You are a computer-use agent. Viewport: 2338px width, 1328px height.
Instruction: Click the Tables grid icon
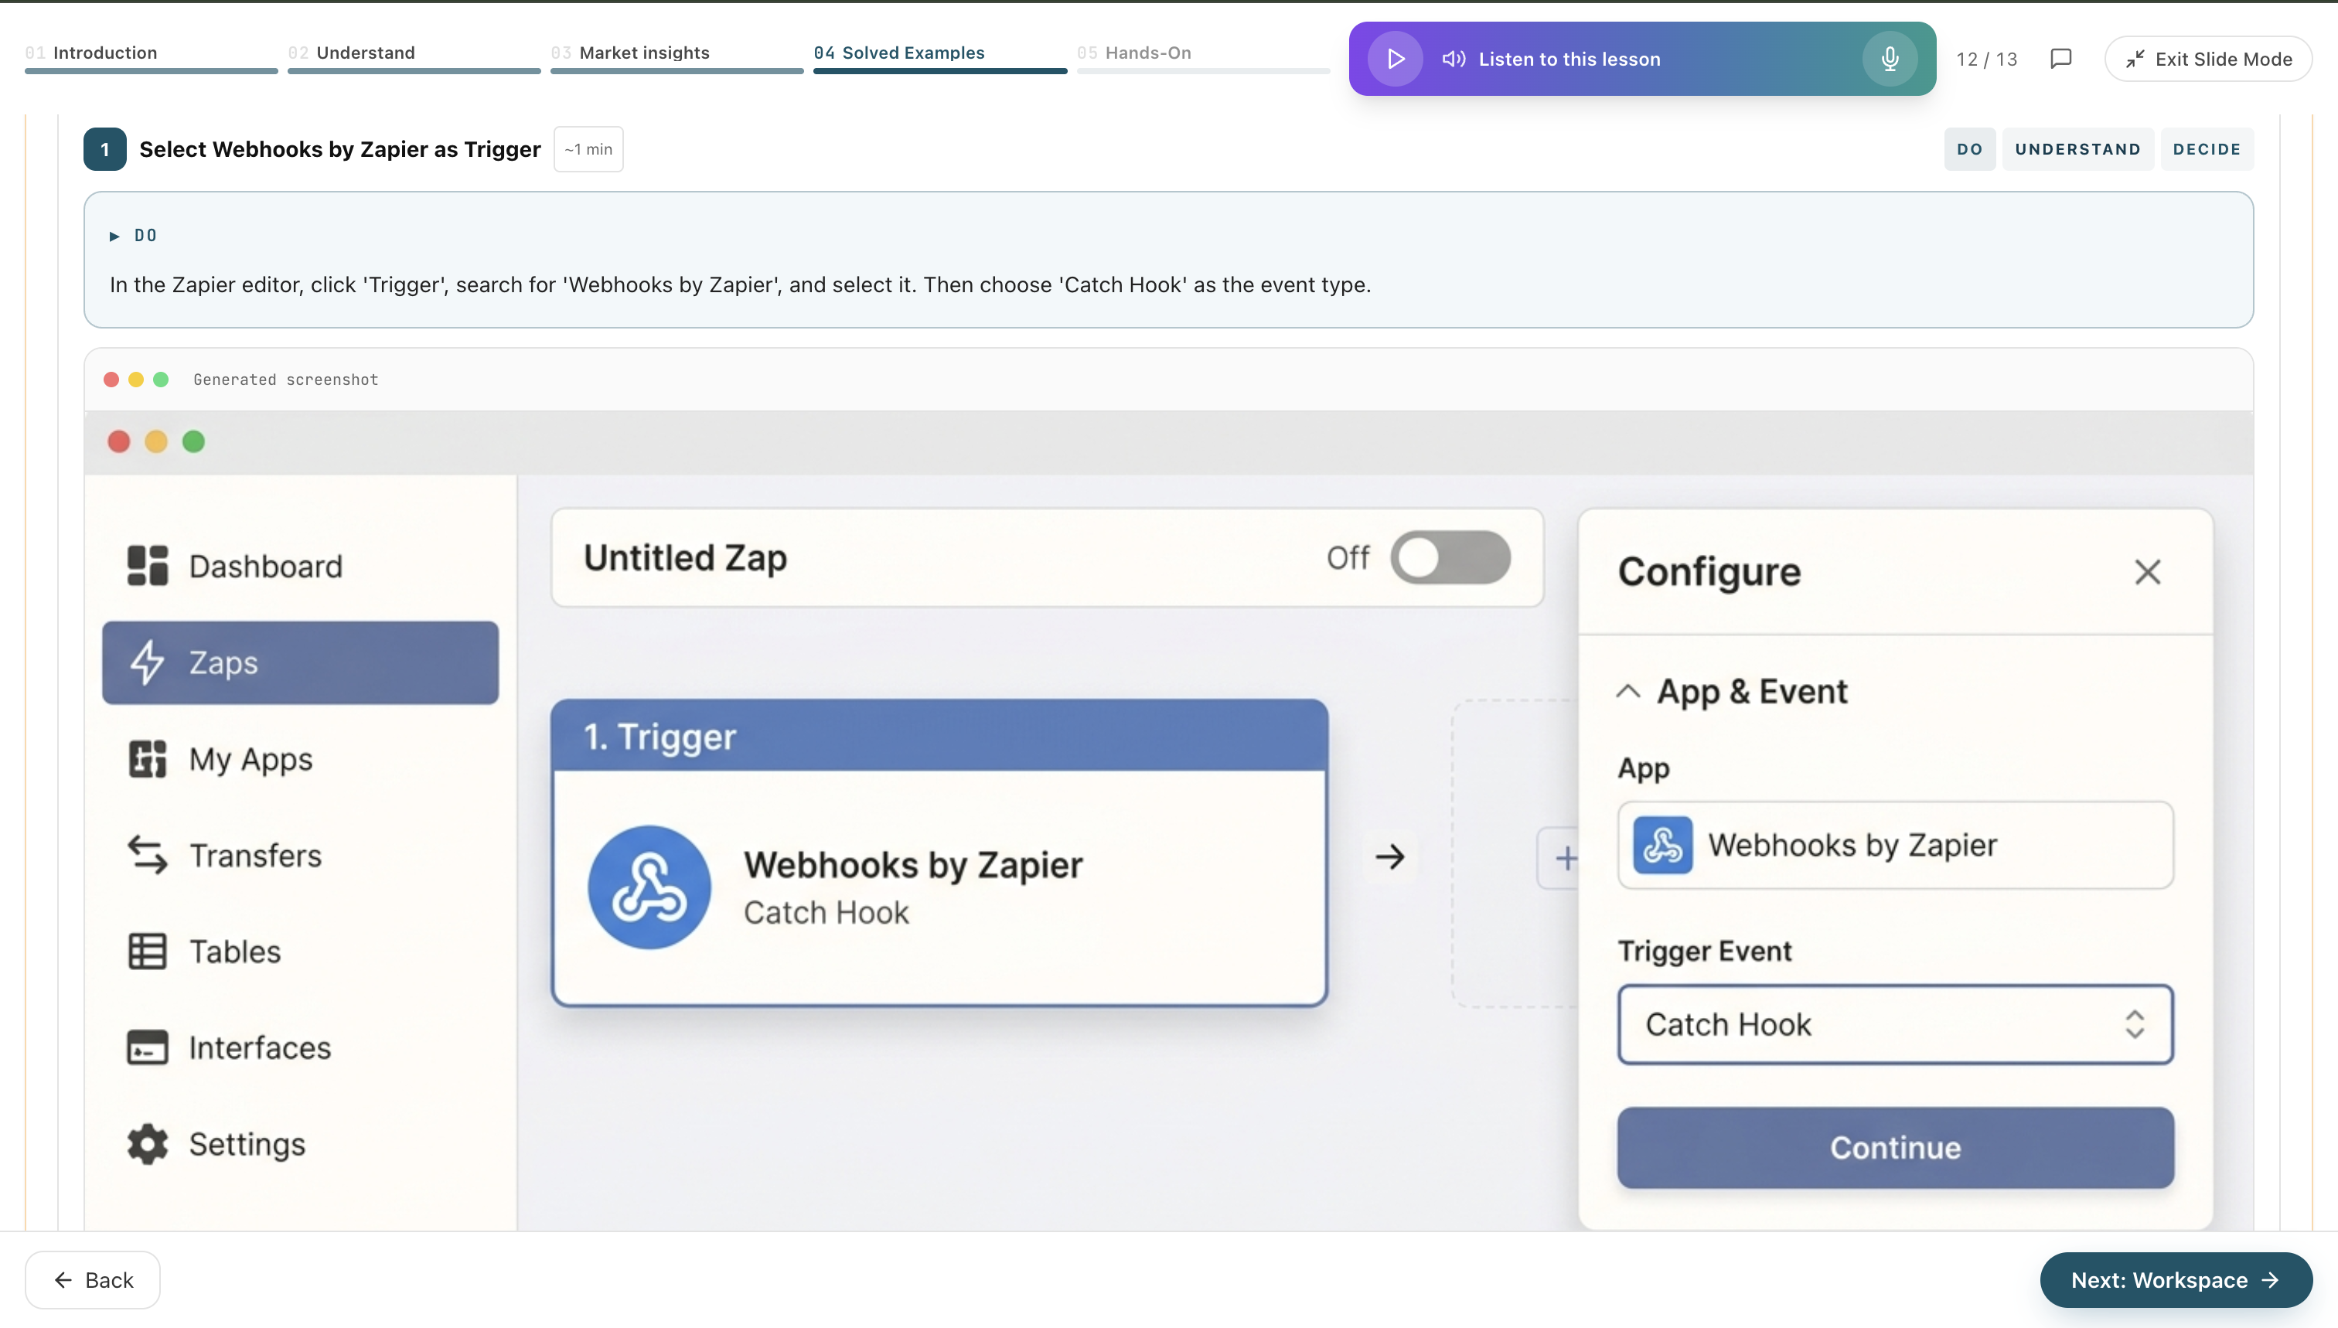pyautogui.click(x=147, y=952)
